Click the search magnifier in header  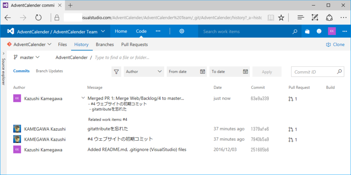(295, 32)
